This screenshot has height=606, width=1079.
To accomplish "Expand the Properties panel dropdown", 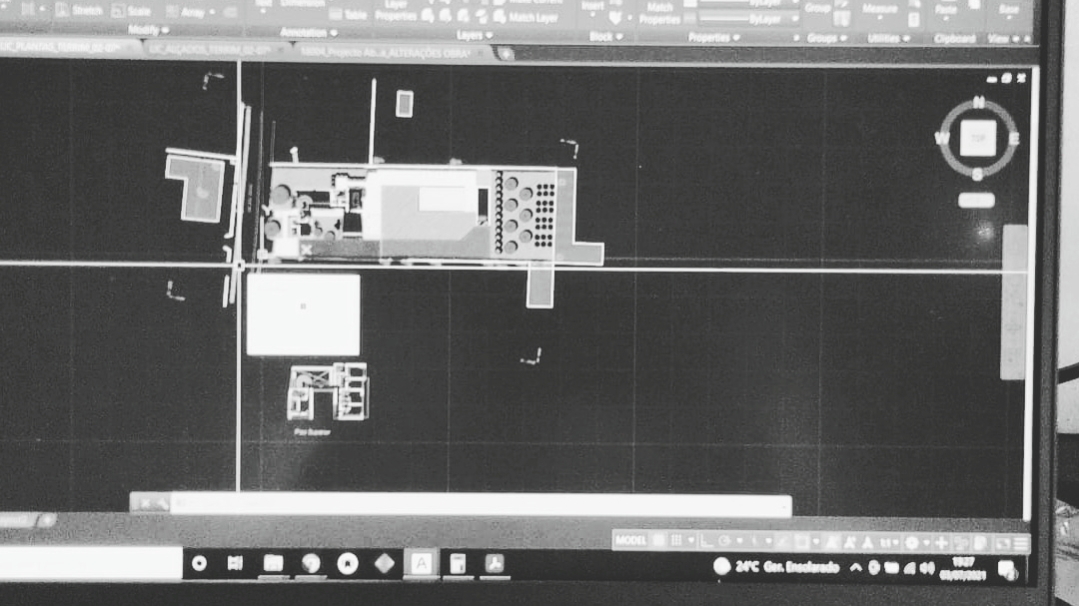I will click(713, 37).
